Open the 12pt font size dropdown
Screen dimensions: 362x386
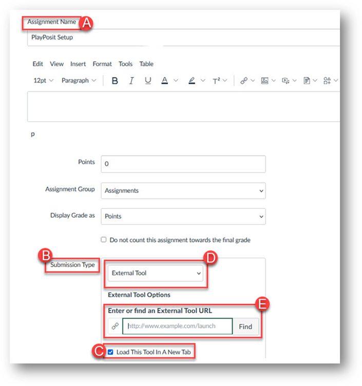coord(43,81)
